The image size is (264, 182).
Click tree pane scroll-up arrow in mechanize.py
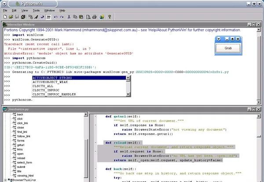[86, 114]
